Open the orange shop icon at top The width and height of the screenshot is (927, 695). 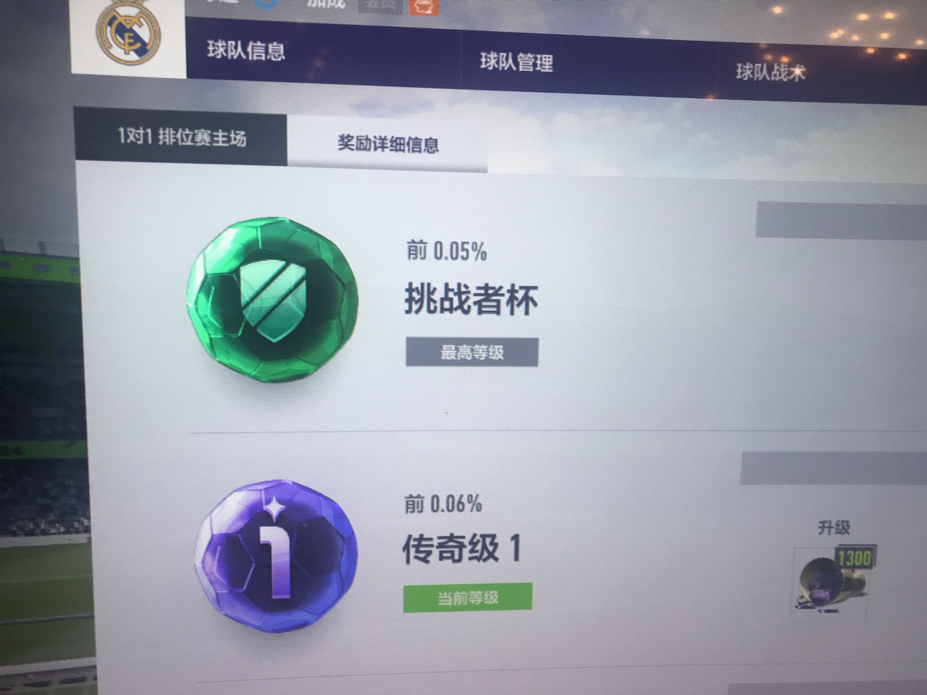(x=423, y=6)
